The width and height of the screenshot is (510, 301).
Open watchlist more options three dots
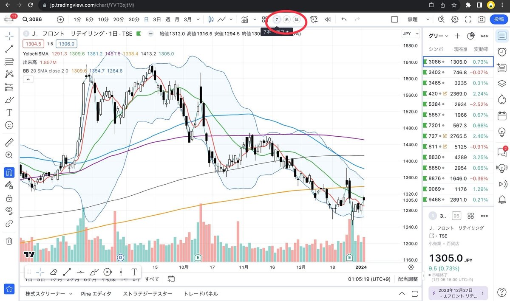tap(484, 36)
